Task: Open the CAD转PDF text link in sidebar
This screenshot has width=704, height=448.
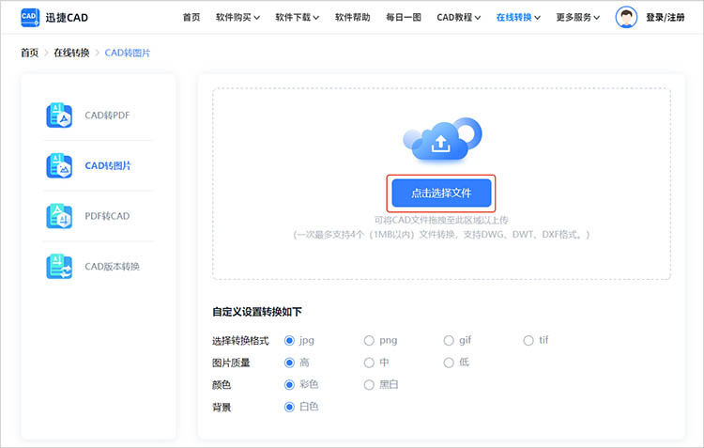Action: (107, 116)
